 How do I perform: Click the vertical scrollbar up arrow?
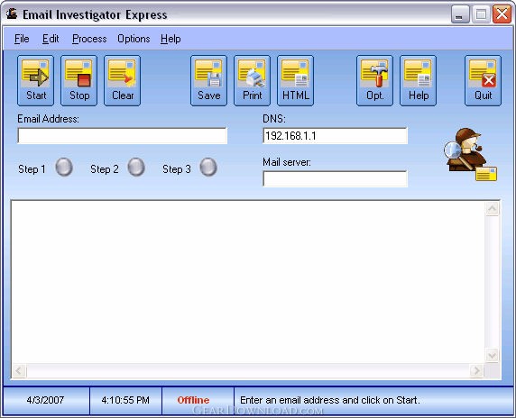tap(493, 209)
